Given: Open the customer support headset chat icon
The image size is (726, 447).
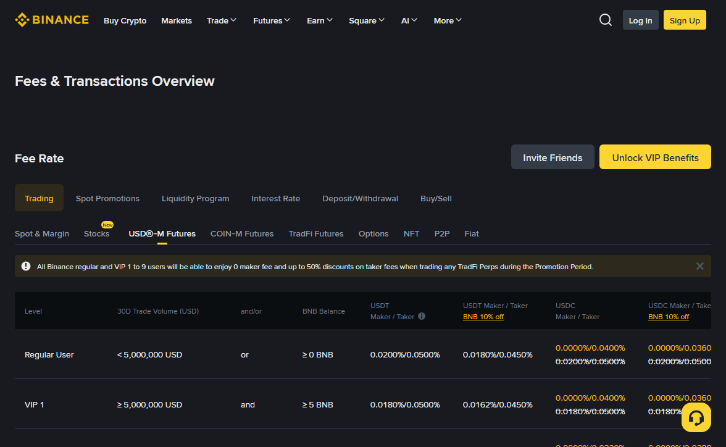Looking at the screenshot, I should [x=696, y=417].
